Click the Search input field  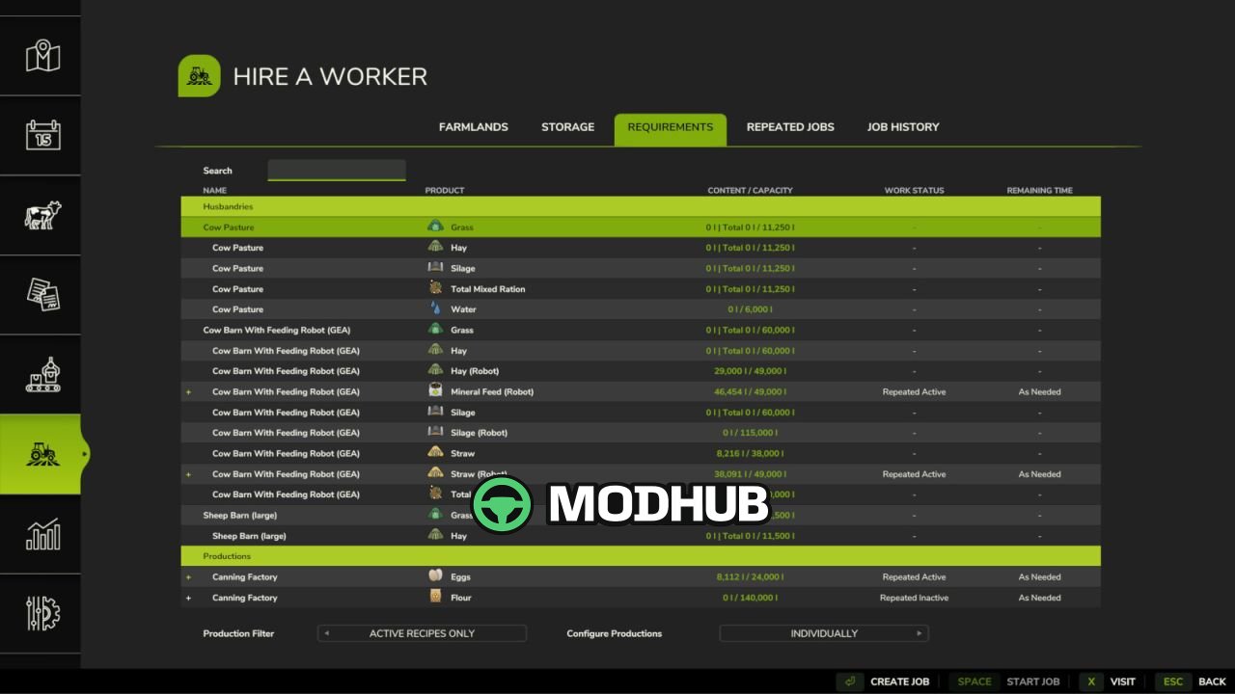click(337, 171)
